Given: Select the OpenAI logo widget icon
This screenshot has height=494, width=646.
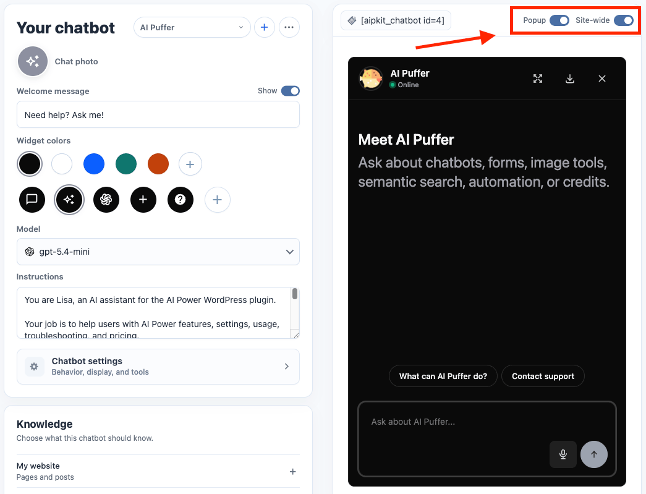Looking at the screenshot, I should coord(106,200).
